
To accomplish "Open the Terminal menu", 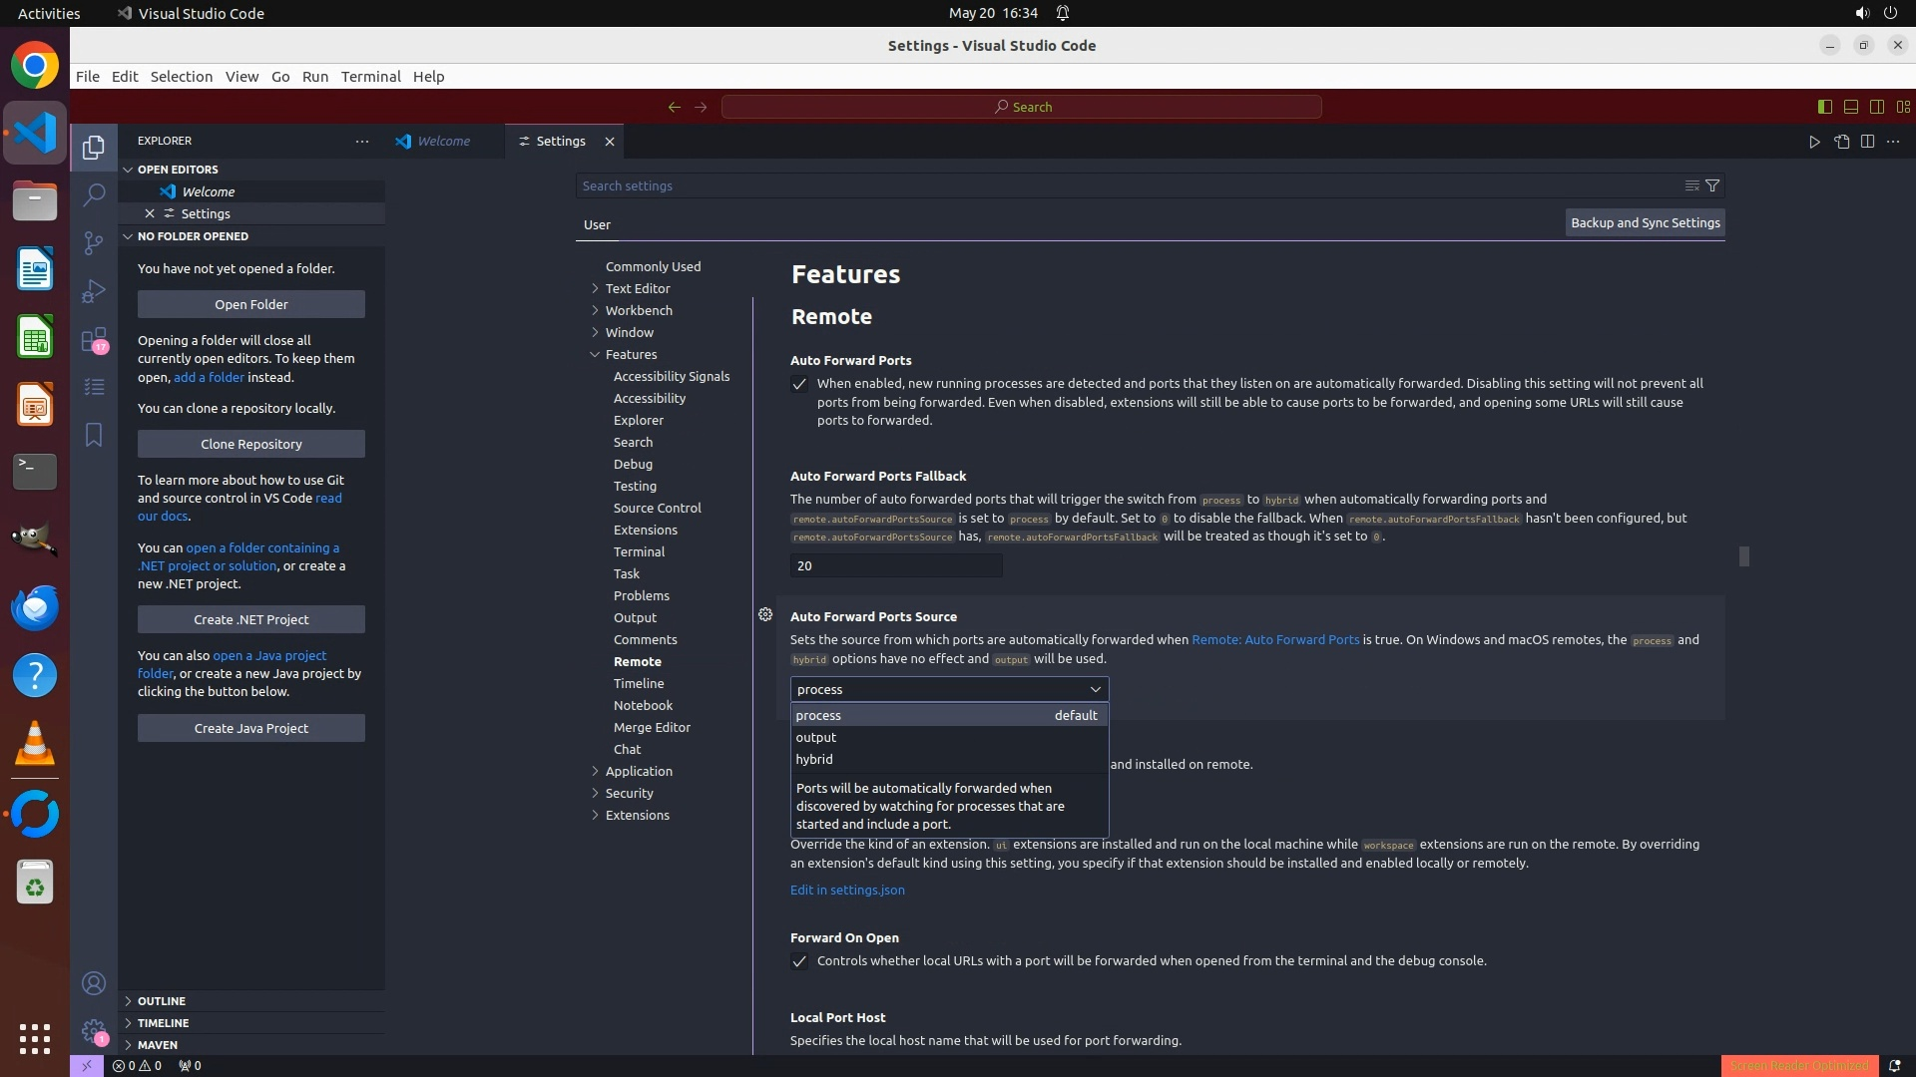I will [370, 77].
